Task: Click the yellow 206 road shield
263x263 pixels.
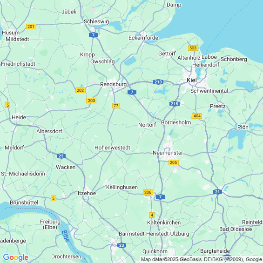Action: [x=148, y=192]
